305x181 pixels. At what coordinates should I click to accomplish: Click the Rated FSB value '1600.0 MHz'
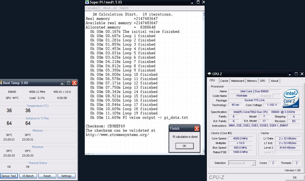[x=240, y=152]
